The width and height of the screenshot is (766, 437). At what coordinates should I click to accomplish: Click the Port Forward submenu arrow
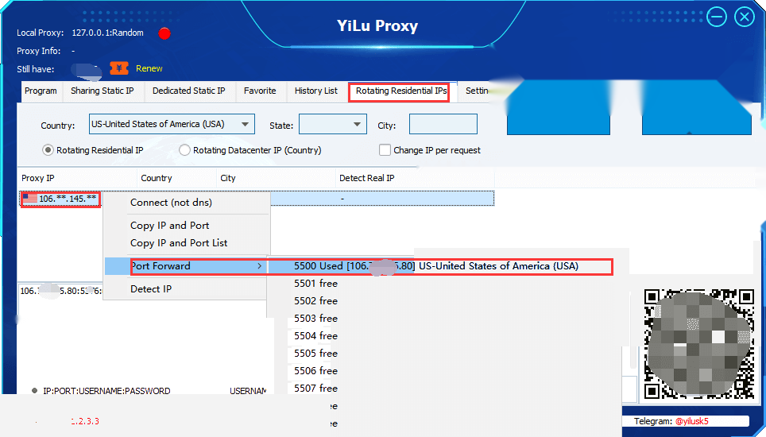(259, 266)
